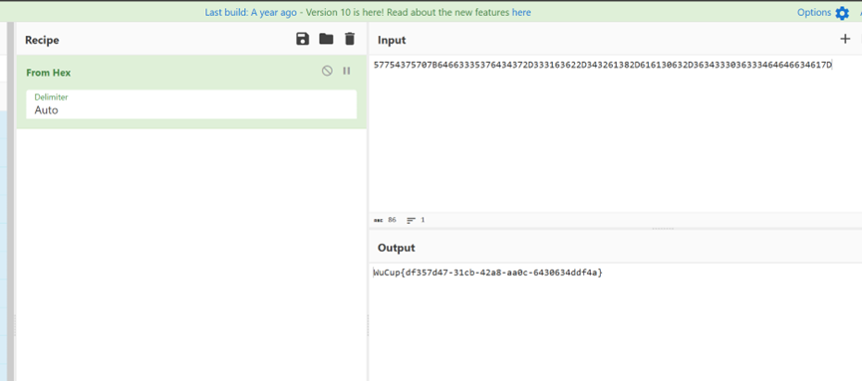Save the current recipe
The width and height of the screenshot is (862, 381).
point(302,39)
